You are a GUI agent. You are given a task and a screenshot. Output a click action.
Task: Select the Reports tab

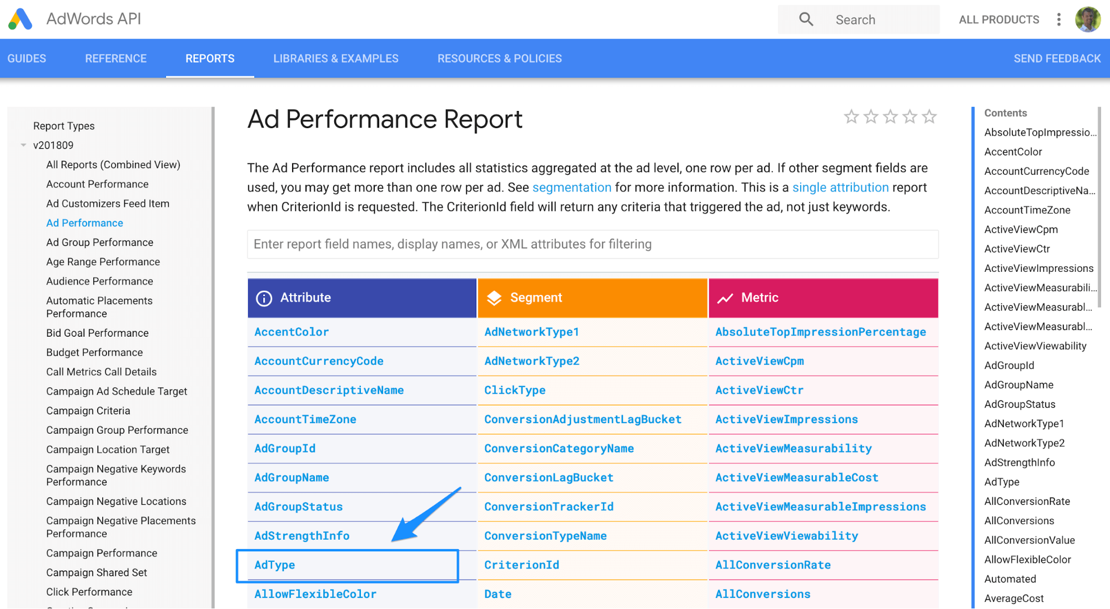coord(210,58)
